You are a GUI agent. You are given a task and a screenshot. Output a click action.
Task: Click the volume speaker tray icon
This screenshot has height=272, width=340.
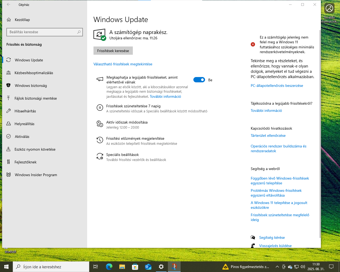click(x=303, y=267)
